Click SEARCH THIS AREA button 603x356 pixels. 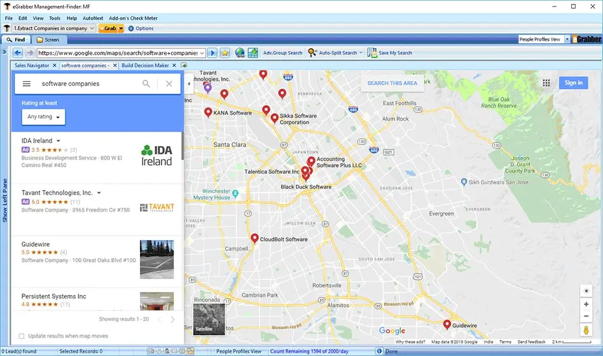tap(392, 83)
